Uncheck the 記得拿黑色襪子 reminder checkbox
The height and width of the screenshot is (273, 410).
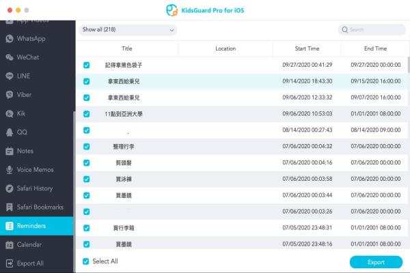(87, 65)
